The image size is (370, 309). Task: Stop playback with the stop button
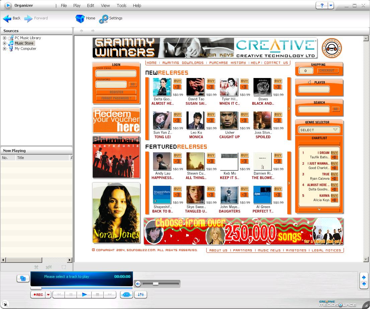click(97, 295)
